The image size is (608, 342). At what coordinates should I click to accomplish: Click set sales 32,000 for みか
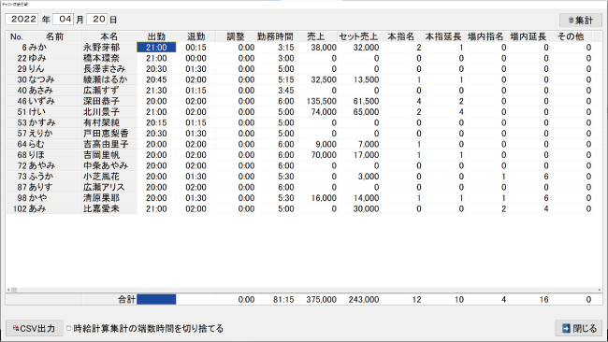pyautogui.click(x=366, y=48)
